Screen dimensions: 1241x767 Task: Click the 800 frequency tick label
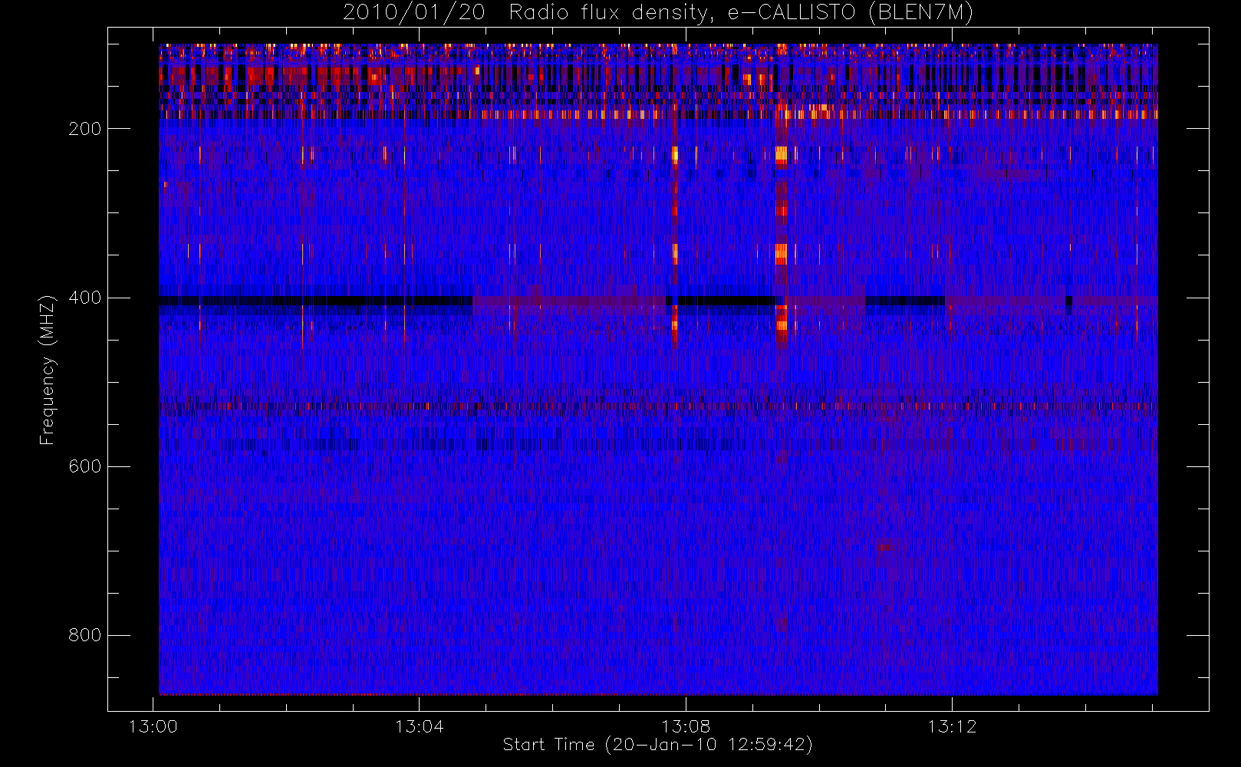coord(85,635)
